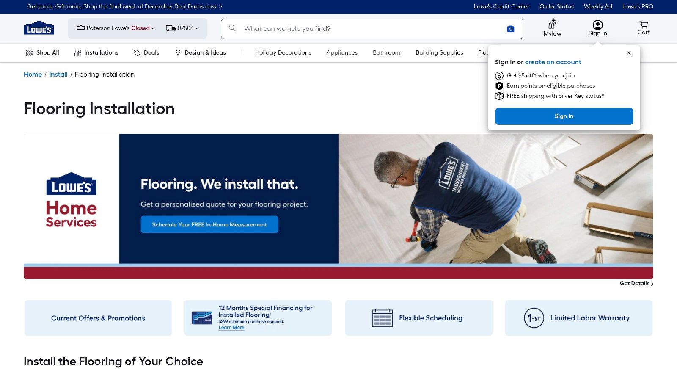Click the search magnifier icon
Image resolution: width=677 pixels, height=381 pixels.
pos(232,28)
